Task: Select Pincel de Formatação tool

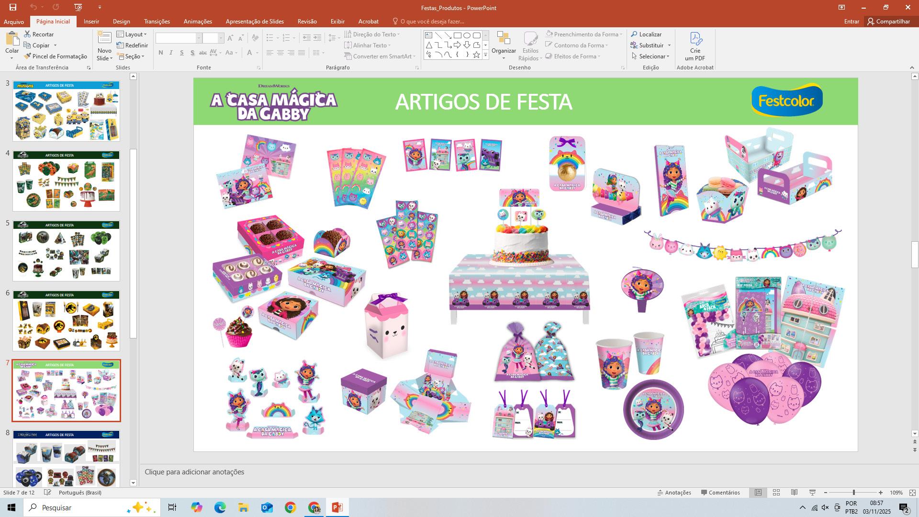Action: coord(56,56)
